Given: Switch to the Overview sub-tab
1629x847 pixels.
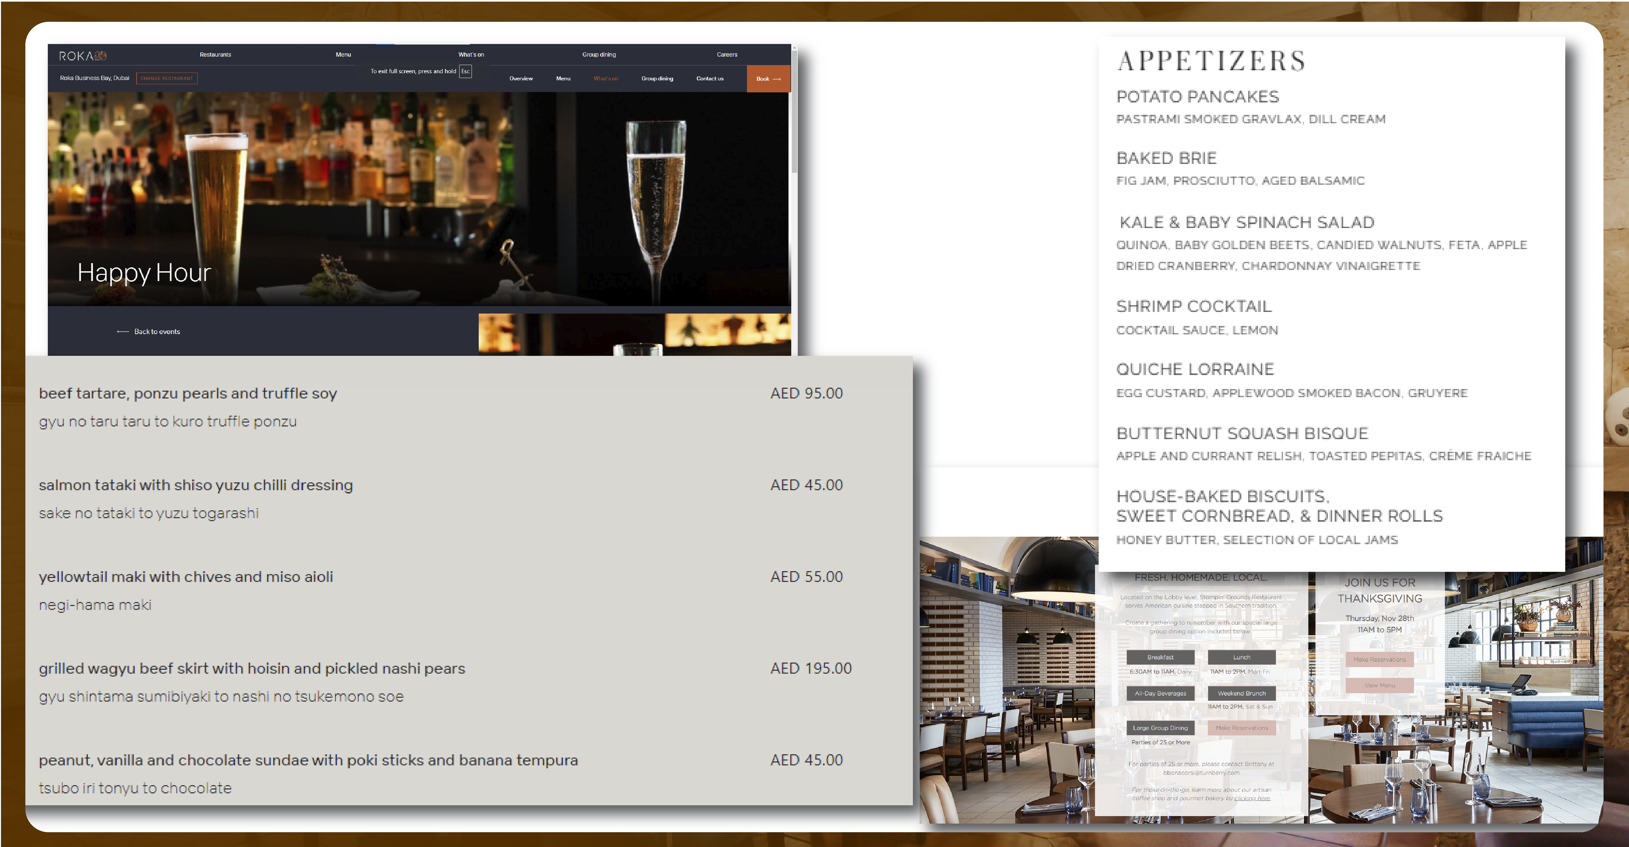Looking at the screenshot, I should [x=520, y=78].
